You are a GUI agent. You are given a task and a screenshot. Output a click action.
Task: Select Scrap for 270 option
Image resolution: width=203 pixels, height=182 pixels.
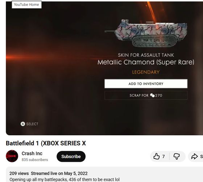click(146, 96)
